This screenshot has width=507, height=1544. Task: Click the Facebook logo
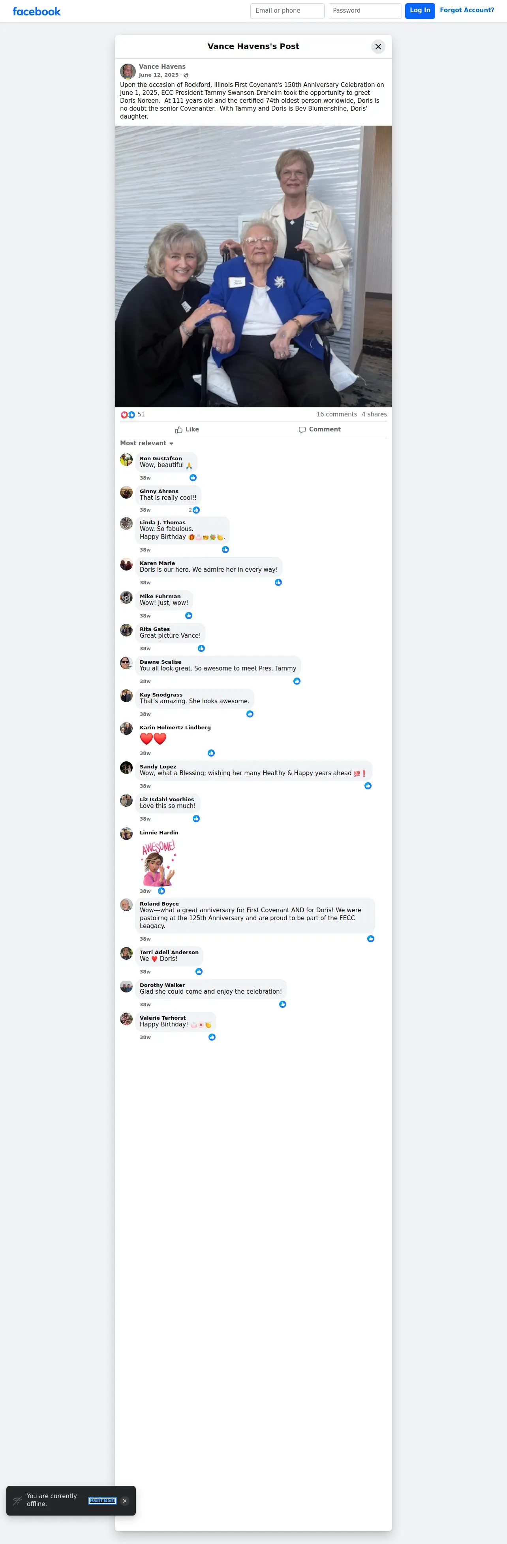[x=37, y=11]
